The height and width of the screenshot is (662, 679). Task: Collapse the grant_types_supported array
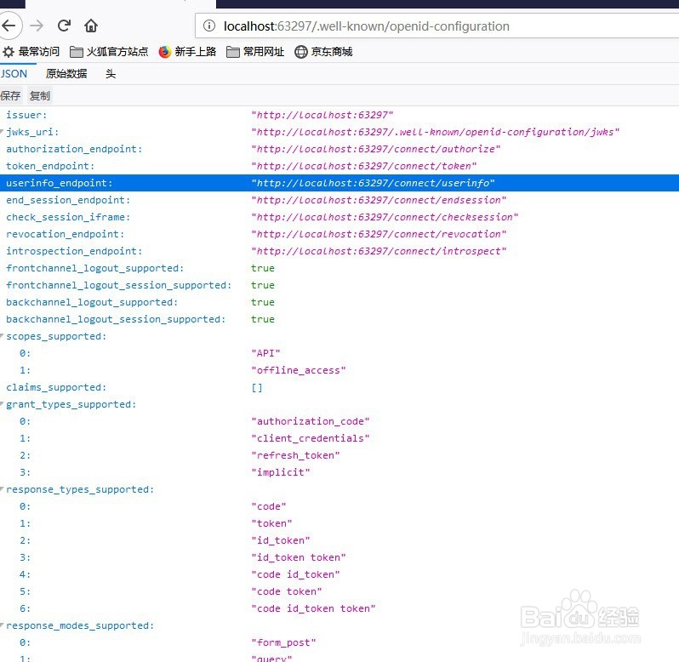coord(3,403)
